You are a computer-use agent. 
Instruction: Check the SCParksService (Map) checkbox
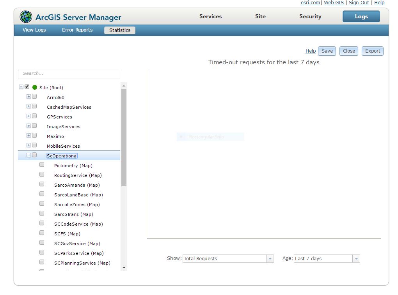[x=42, y=253]
